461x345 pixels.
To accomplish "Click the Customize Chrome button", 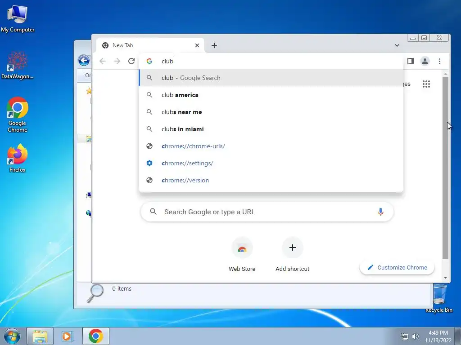I will (397, 267).
